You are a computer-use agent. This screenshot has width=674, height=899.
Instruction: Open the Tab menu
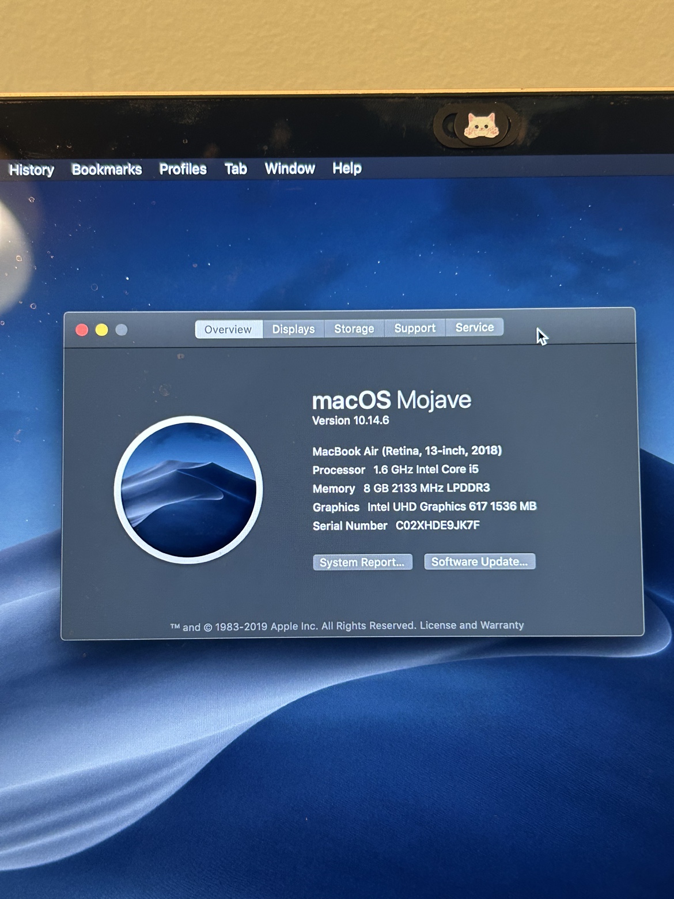(x=236, y=169)
